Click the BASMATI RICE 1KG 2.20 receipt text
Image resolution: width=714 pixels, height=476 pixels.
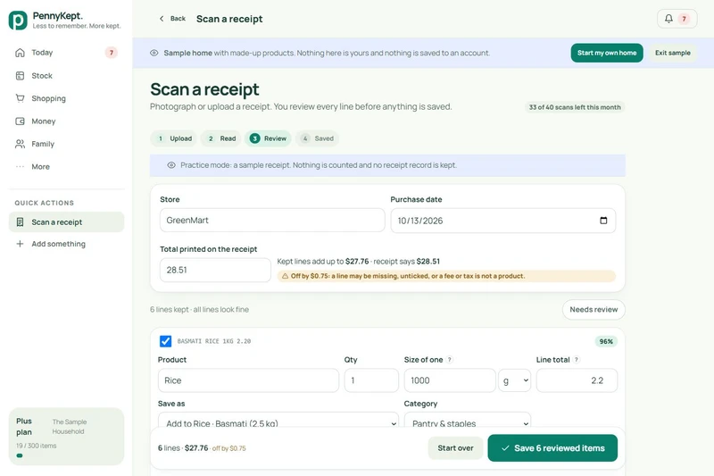[214, 341]
